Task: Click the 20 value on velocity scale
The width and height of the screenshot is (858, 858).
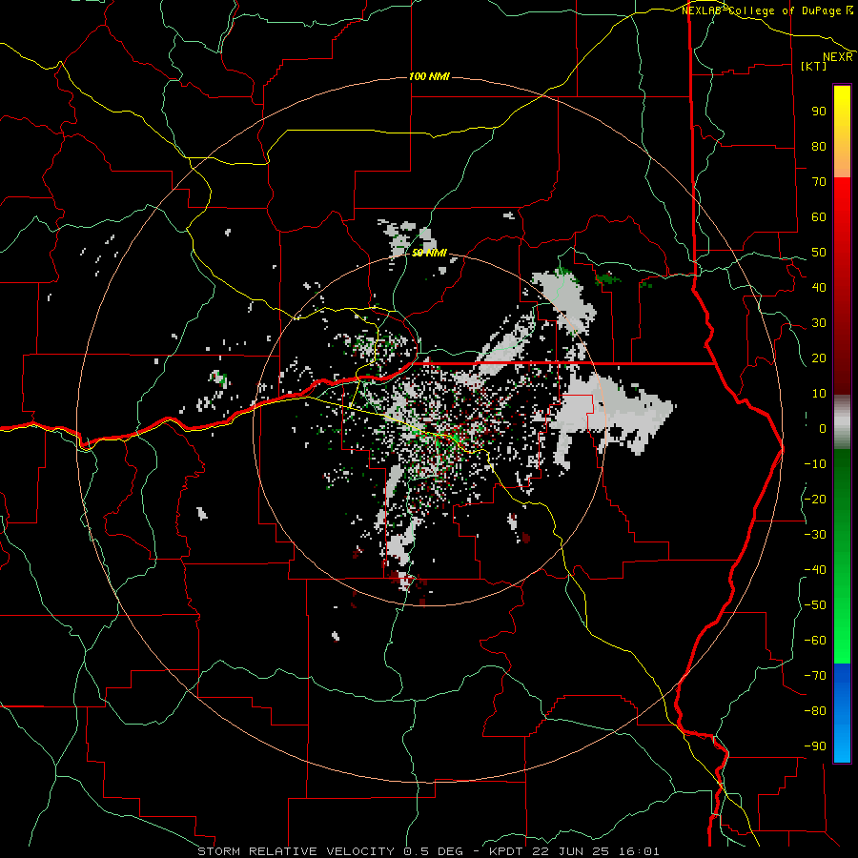Action: coord(819,357)
